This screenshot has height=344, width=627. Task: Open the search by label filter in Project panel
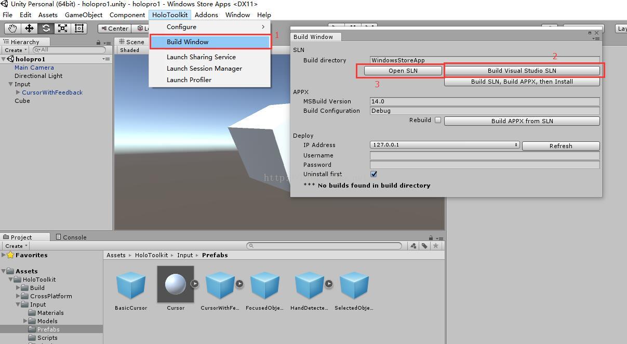pos(424,246)
